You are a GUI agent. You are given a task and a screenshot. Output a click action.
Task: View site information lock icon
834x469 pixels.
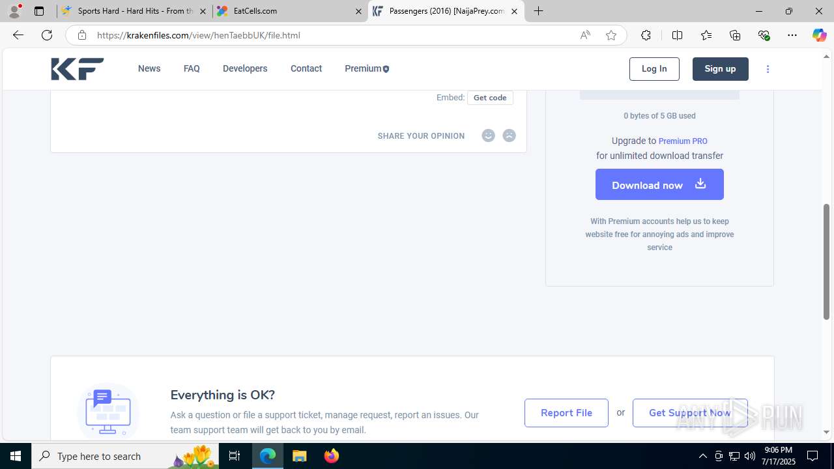[x=81, y=35]
